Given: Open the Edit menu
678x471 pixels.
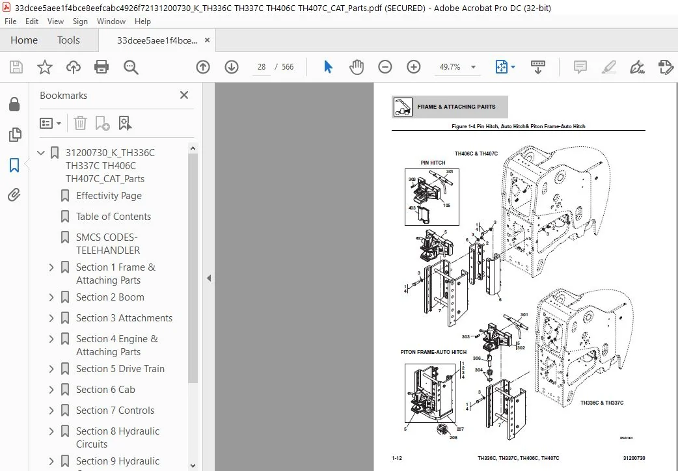Looking at the screenshot, I should 32,21.
